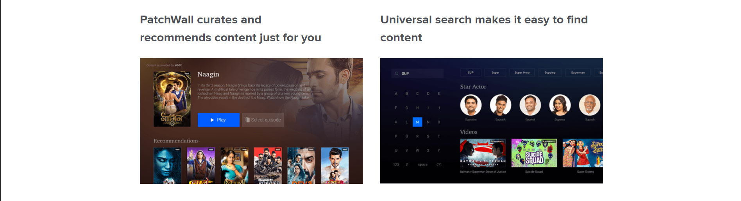Open Batman v Superman video thumbnail
The image size is (741, 201).
(483, 153)
